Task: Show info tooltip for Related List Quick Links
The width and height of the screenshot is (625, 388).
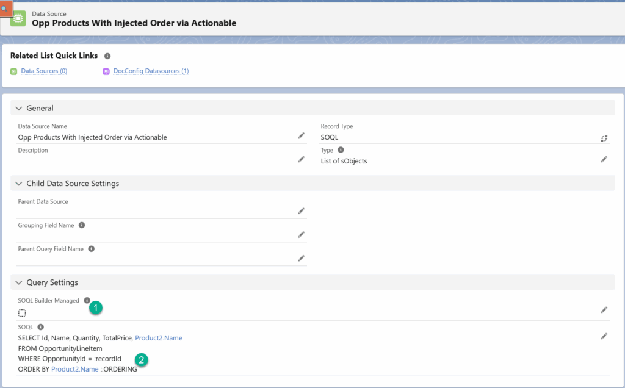Action: [x=107, y=56]
